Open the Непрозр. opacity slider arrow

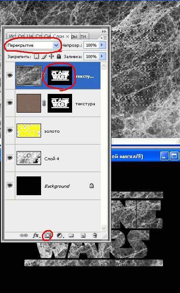[102, 45]
